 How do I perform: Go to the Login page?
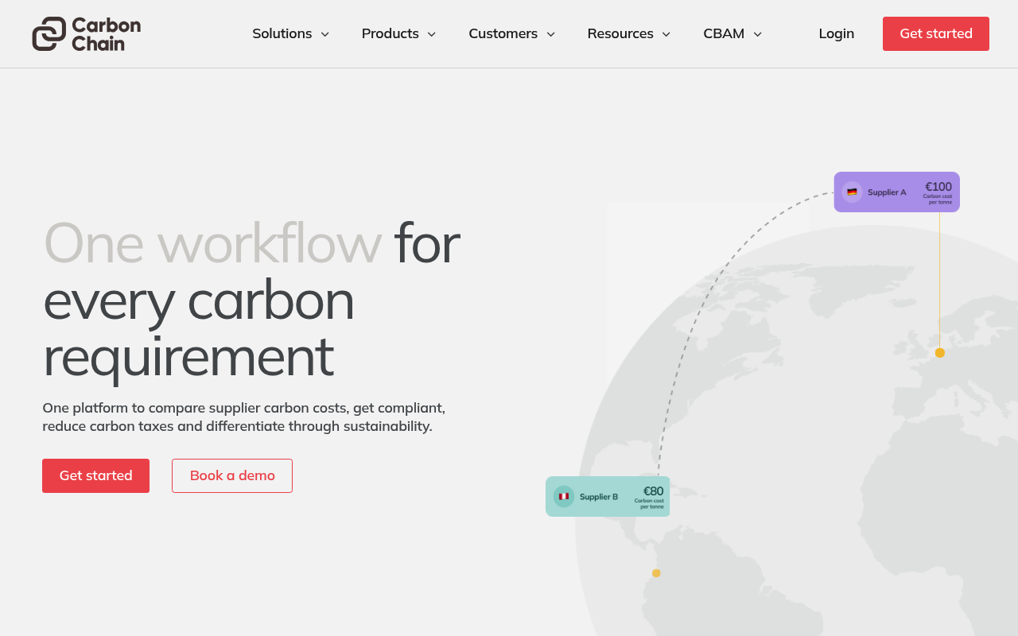(x=837, y=33)
